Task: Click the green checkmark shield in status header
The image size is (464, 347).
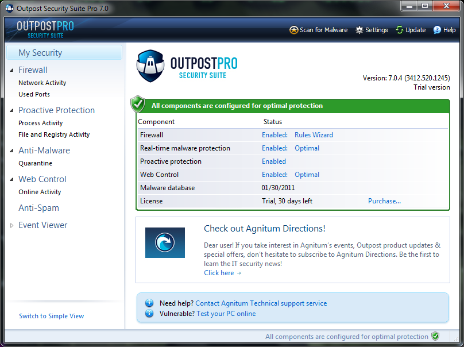Action: 138,104
